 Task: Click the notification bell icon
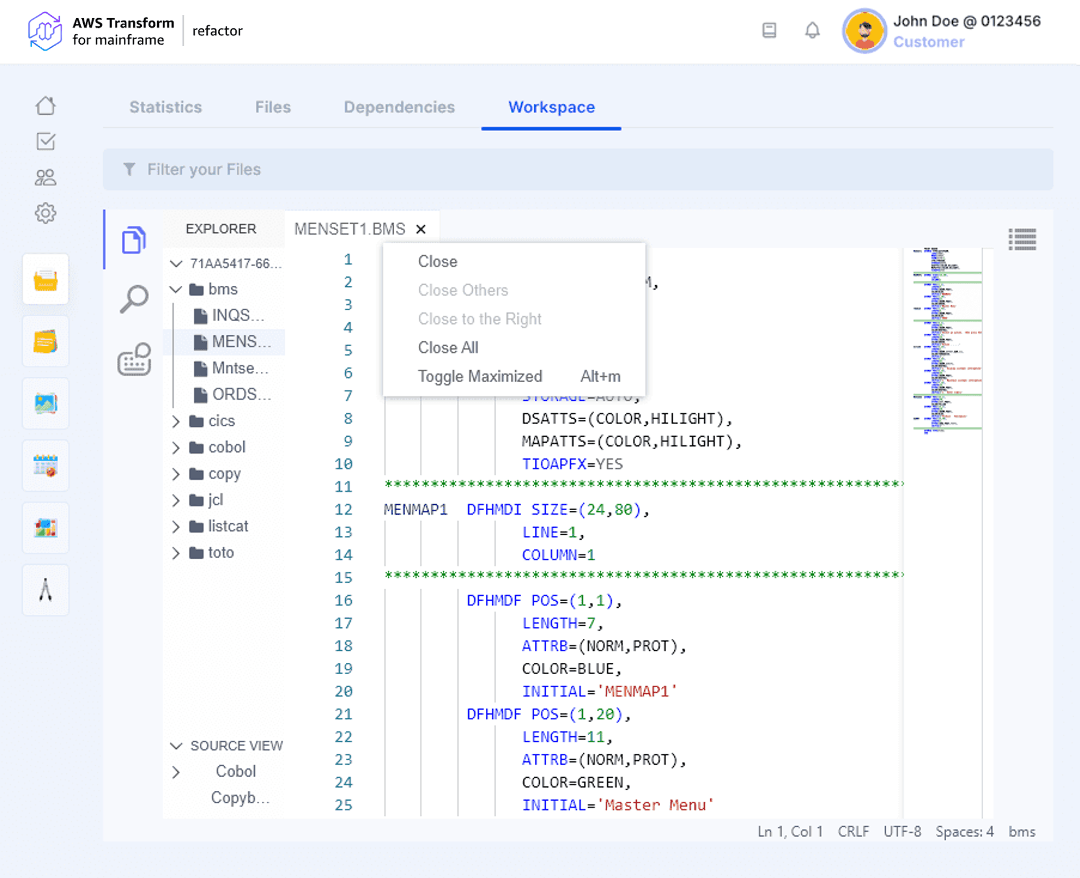click(812, 30)
